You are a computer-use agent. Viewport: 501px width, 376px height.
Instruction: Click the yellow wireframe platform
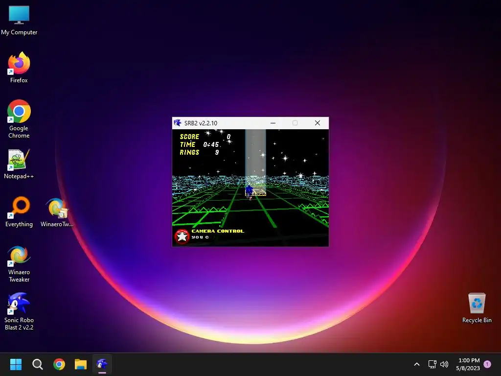259,192
